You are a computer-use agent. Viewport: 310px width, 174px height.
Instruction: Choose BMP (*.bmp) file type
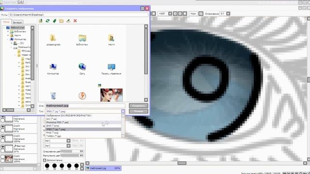click(83, 126)
